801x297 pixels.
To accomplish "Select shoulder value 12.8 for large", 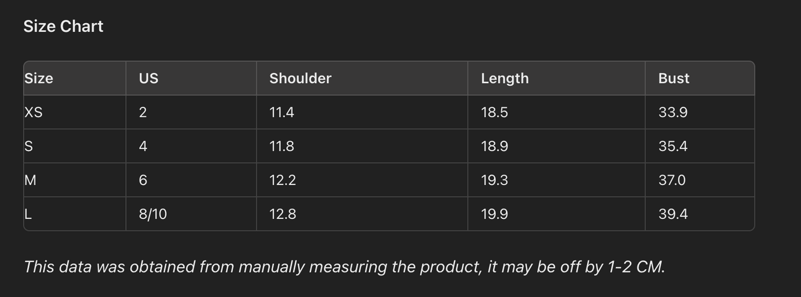I will (x=283, y=214).
